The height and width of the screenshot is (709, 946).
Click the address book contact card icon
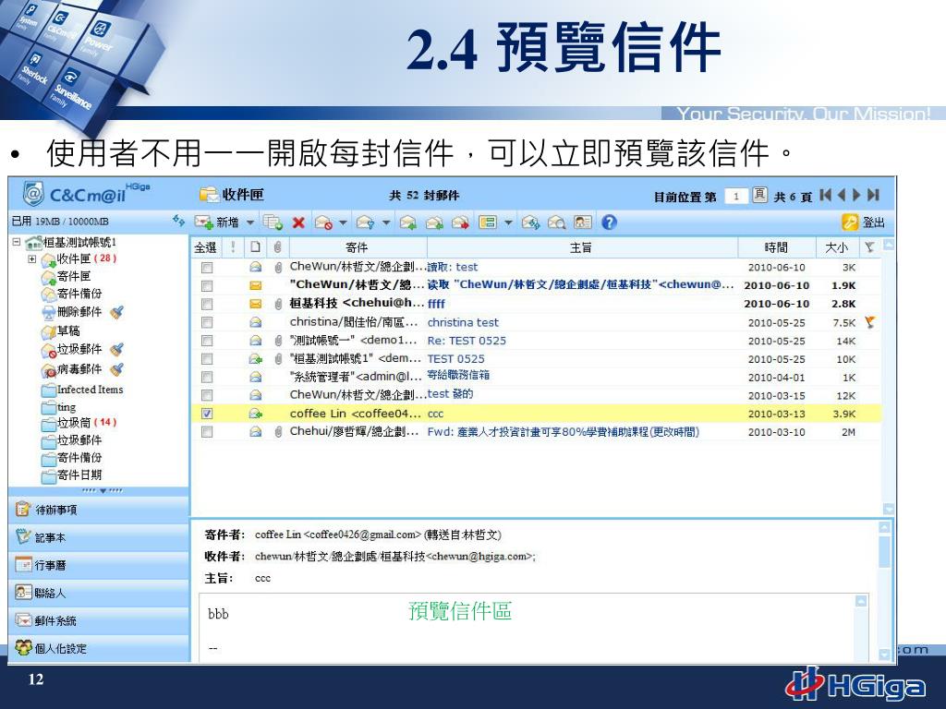(582, 222)
